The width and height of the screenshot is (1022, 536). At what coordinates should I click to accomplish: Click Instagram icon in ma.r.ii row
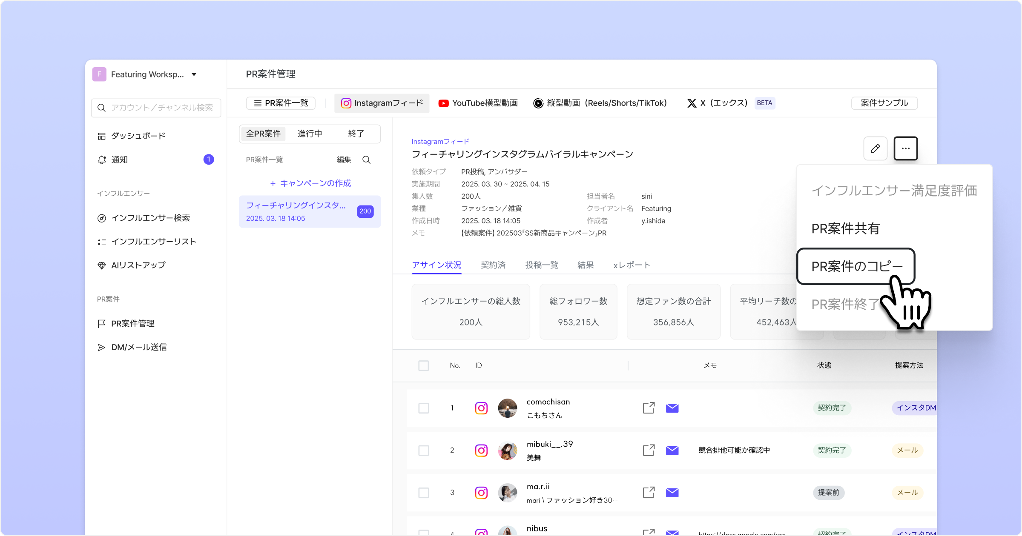point(481,493)
